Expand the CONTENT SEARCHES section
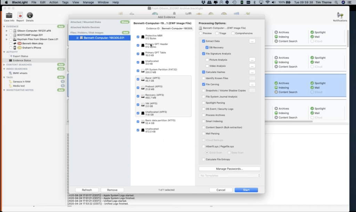 pyautogui.click(x=4, y=65)
